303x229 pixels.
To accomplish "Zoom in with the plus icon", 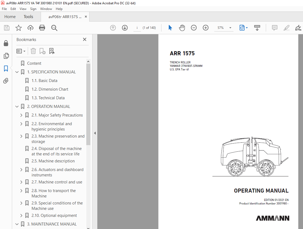I will tap(206, 28).
